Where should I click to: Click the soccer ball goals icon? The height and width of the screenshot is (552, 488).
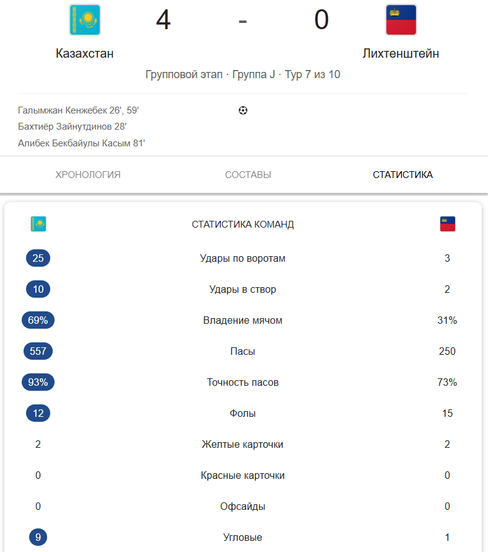(243, 110)
